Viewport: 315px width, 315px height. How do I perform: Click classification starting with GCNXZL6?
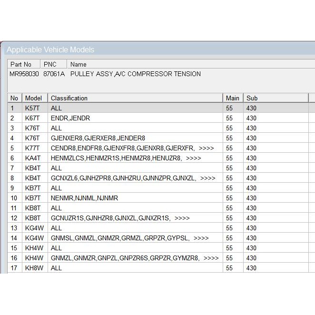[124, 178]
